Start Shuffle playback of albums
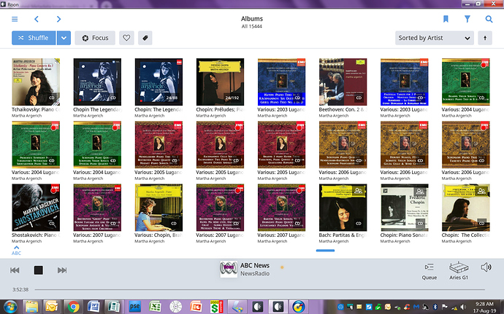The width and height of the screenshot is (504, 314). click(x=34, y=38)
